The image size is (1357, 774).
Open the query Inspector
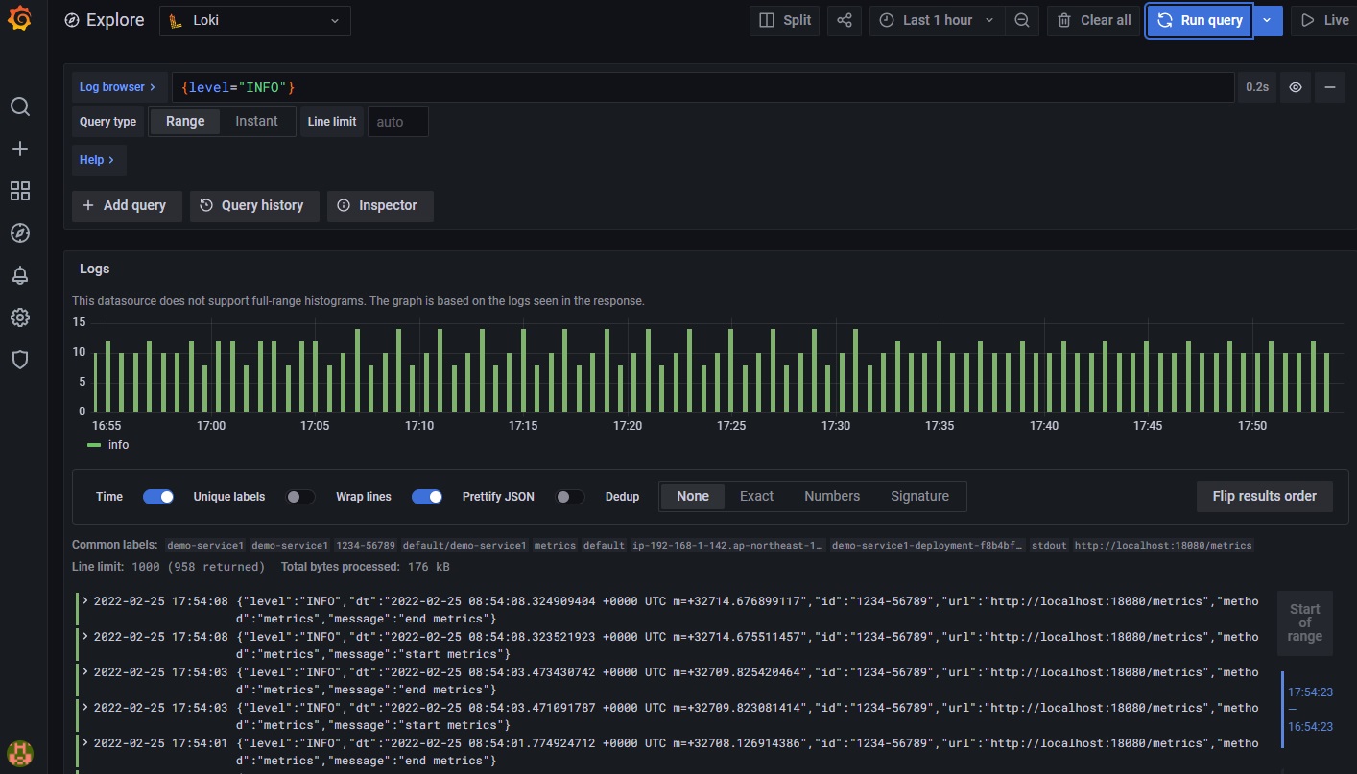pos(380,205)
